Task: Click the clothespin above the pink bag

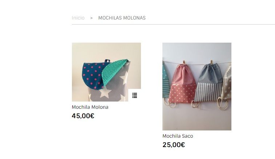Action: (x=184, y=63)
